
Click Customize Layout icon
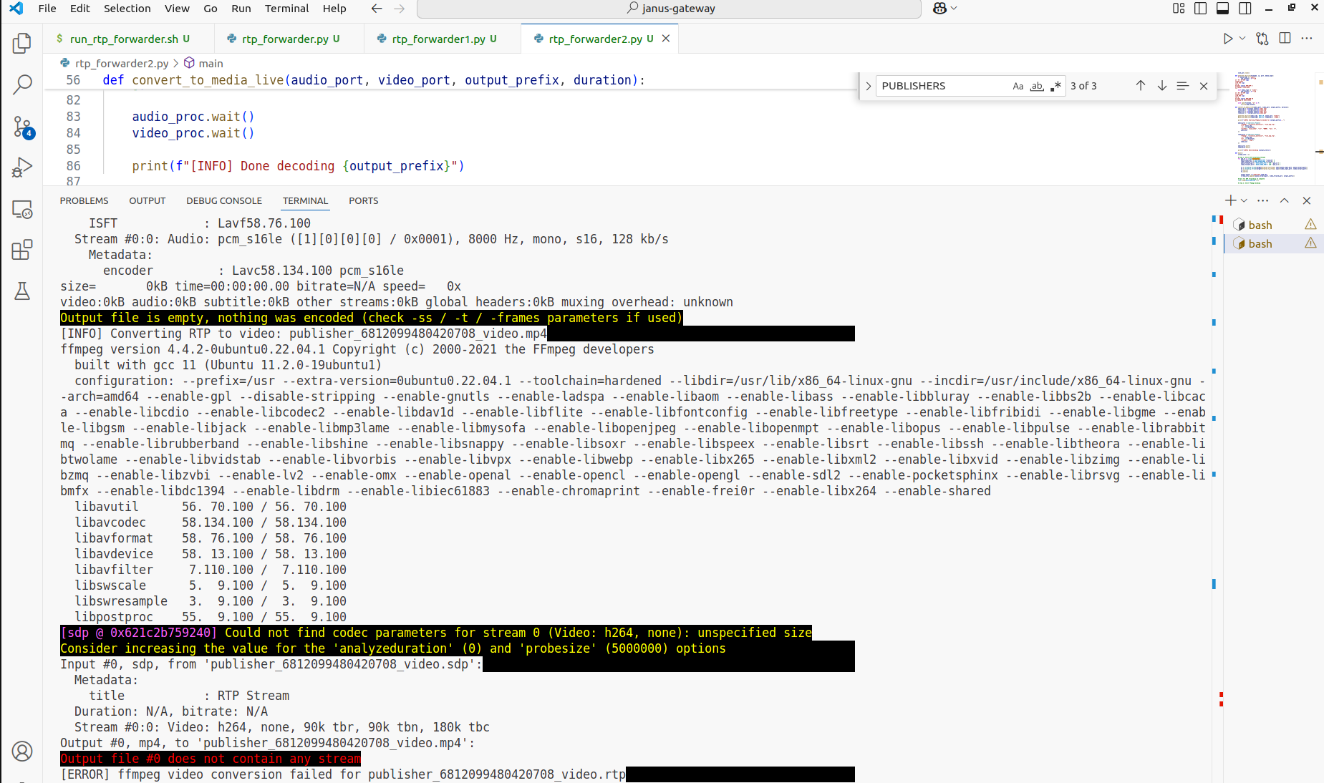click(1179, 9)
